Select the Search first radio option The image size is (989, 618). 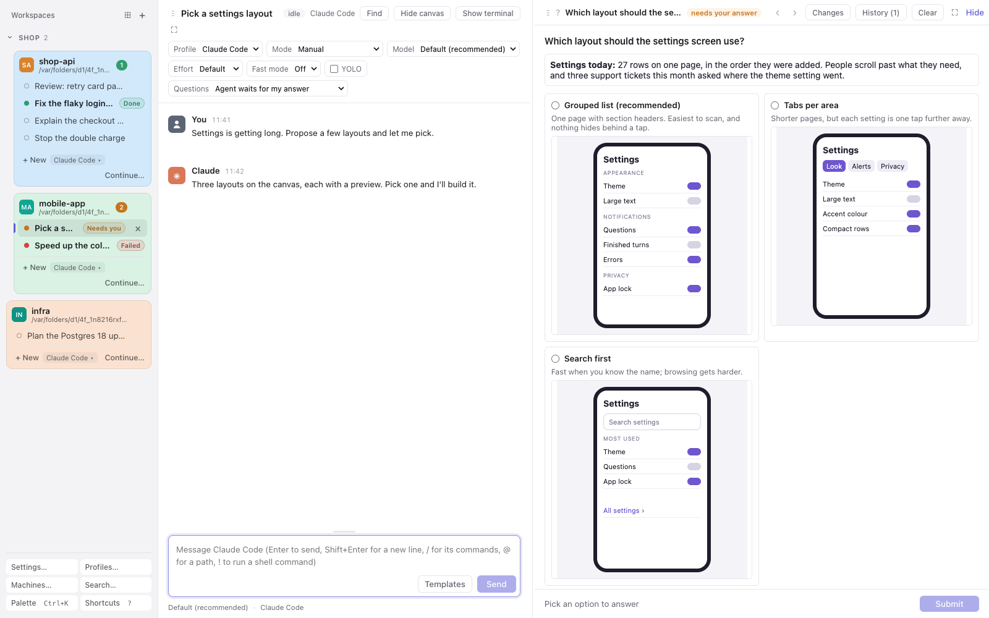click(x=556, y=359)
